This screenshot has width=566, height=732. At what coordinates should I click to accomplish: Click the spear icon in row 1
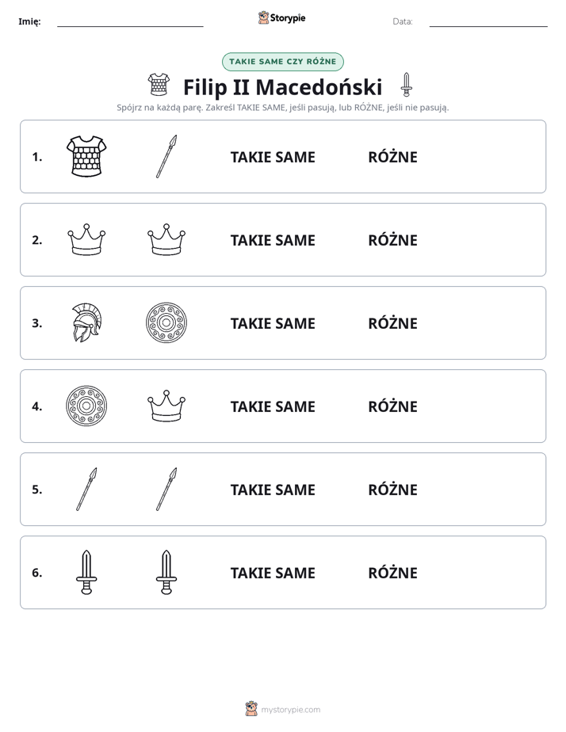click(x=166, y=156)
